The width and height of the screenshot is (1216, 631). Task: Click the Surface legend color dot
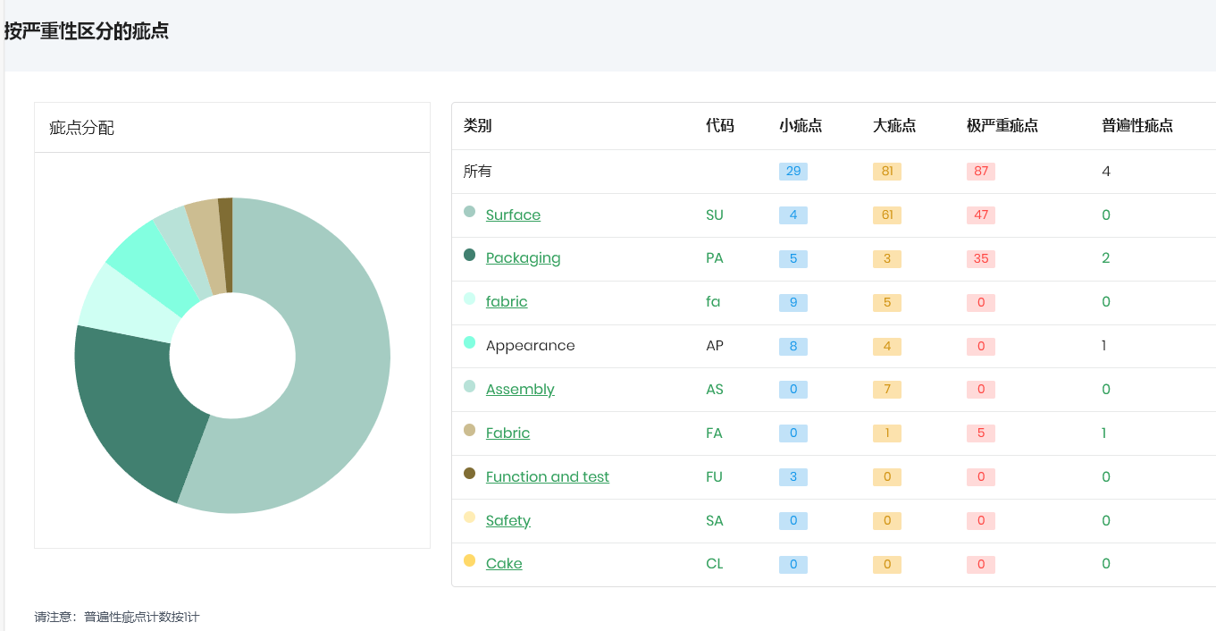coord(469,212)
